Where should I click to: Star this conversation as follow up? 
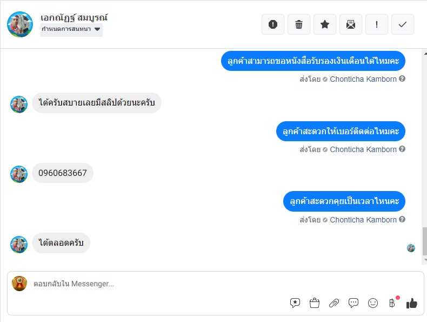[x=325, y=24]
